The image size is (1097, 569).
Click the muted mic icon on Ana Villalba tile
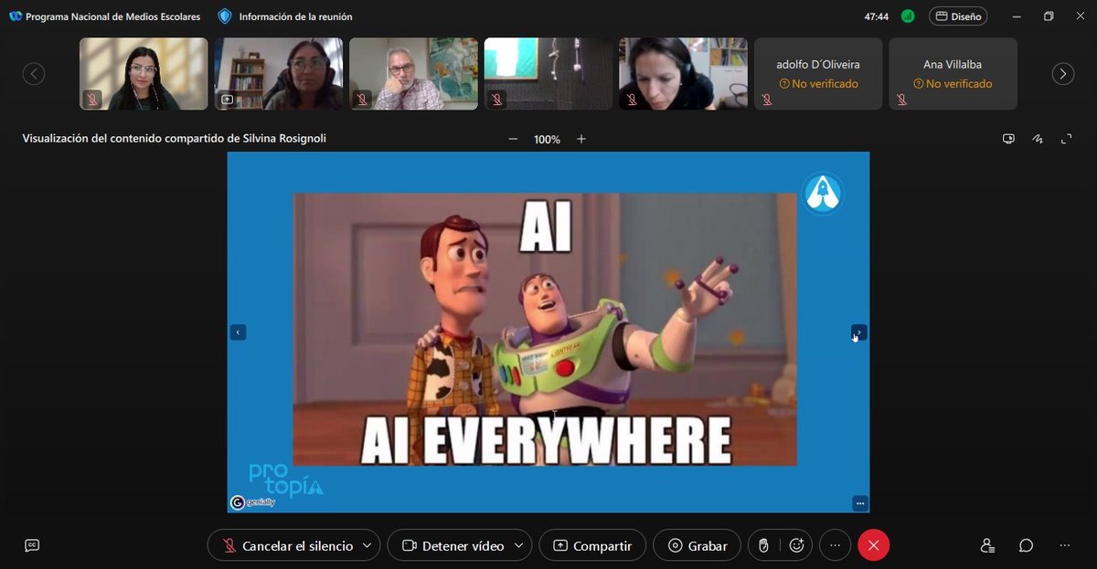click(x=901, y=100)
